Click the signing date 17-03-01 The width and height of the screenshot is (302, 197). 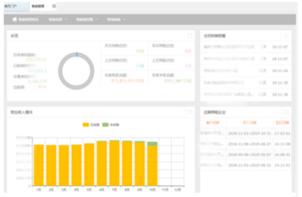(282, 133)
